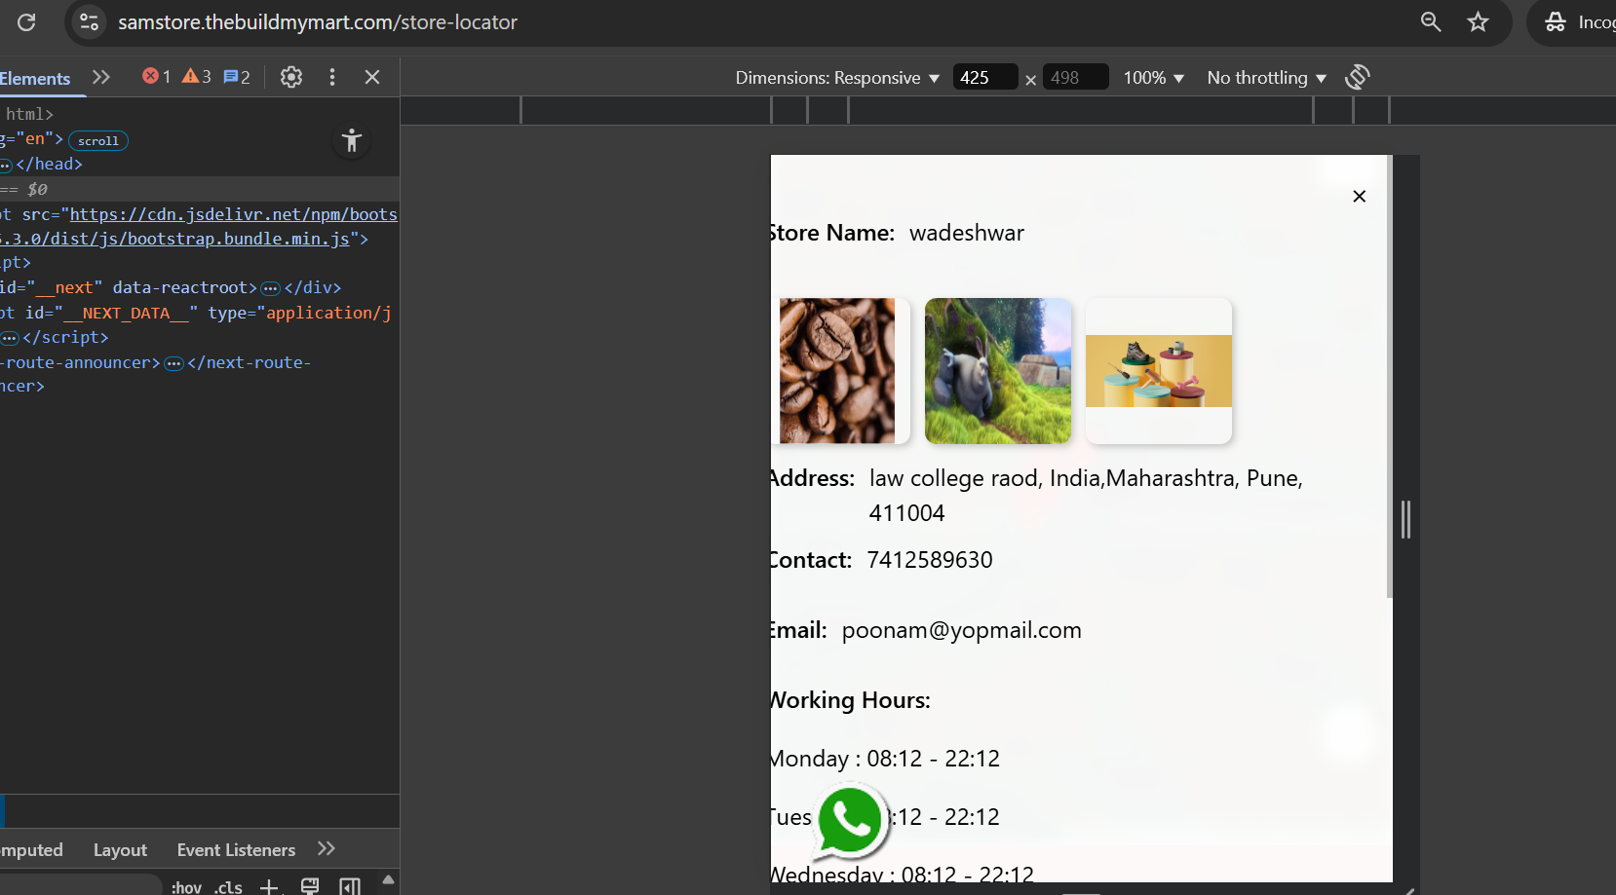
Task: Open DevTools customize three-dot menu
Action: tap(332, 77)
